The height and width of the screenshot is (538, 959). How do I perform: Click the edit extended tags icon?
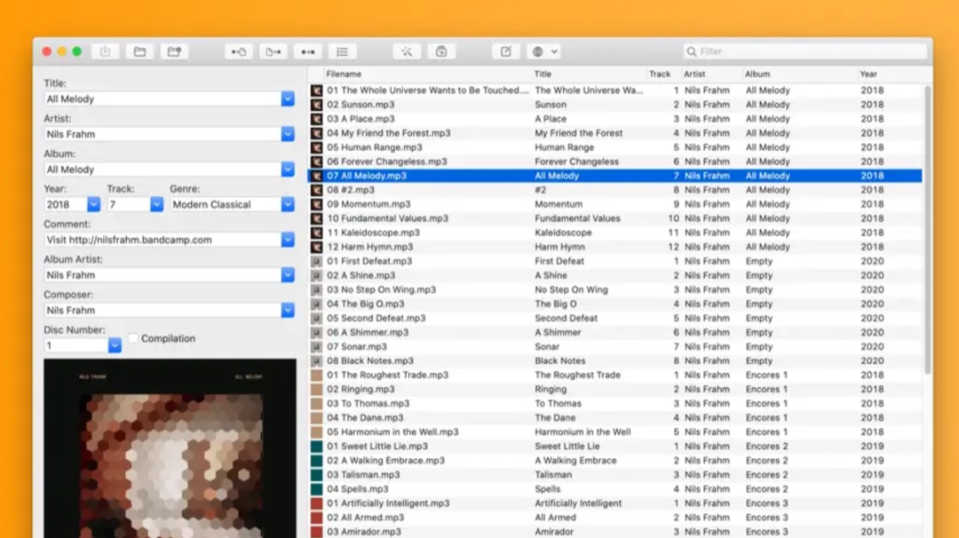coord(505,51)
